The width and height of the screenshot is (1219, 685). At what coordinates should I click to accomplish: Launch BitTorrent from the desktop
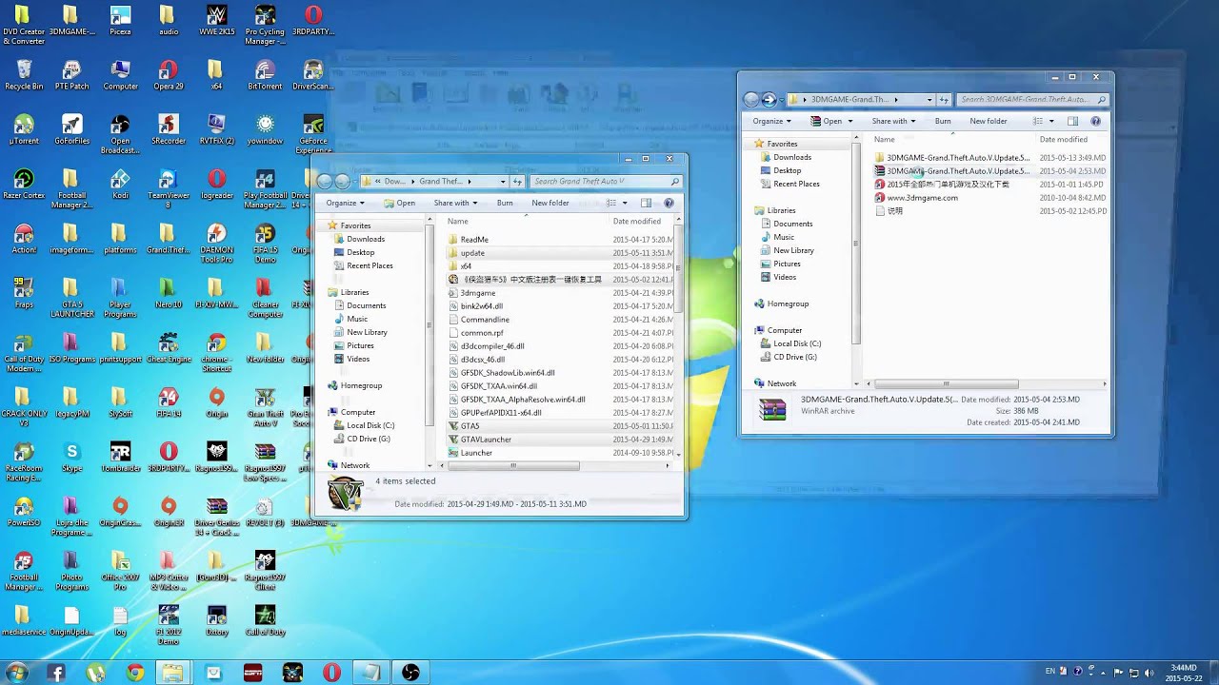point(265,74)
